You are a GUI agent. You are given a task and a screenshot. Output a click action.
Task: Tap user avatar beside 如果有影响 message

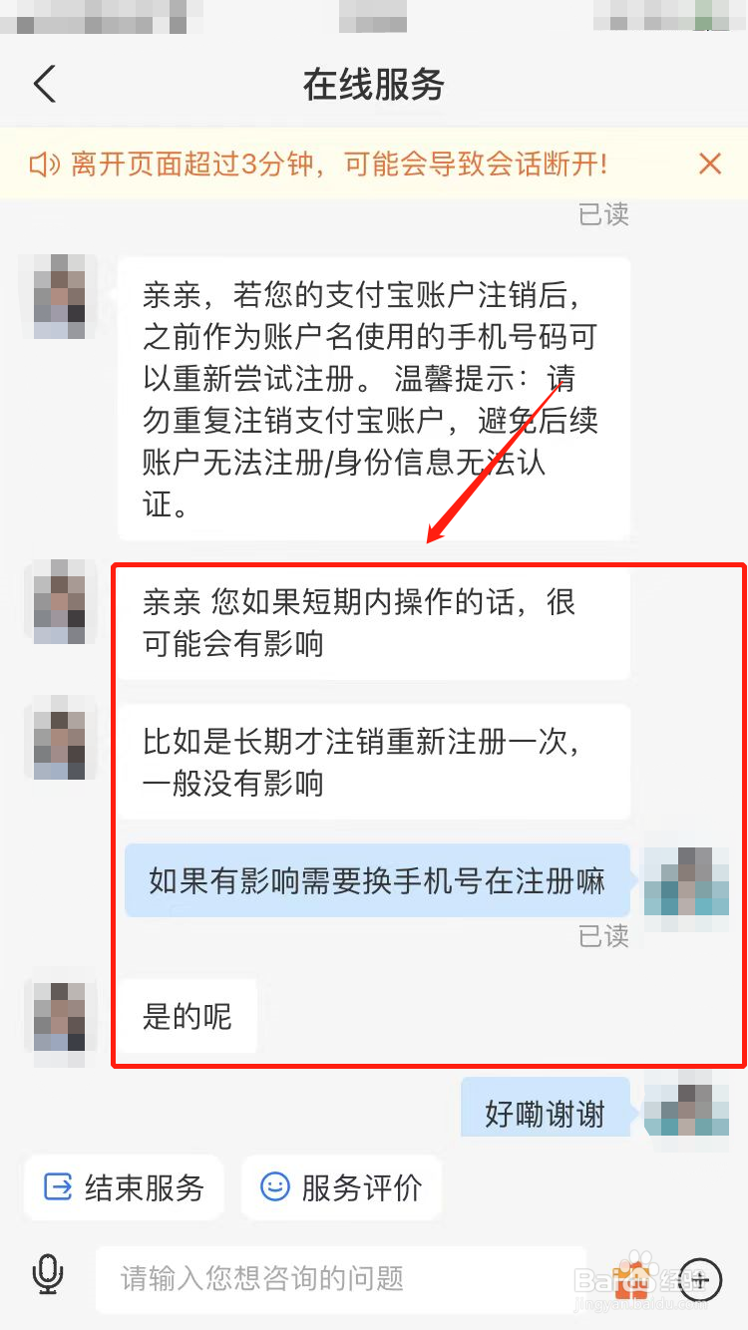point(687,881)
